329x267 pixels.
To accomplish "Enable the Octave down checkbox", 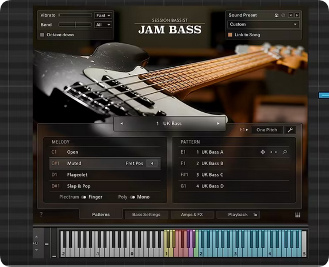I will click(42, 35).
